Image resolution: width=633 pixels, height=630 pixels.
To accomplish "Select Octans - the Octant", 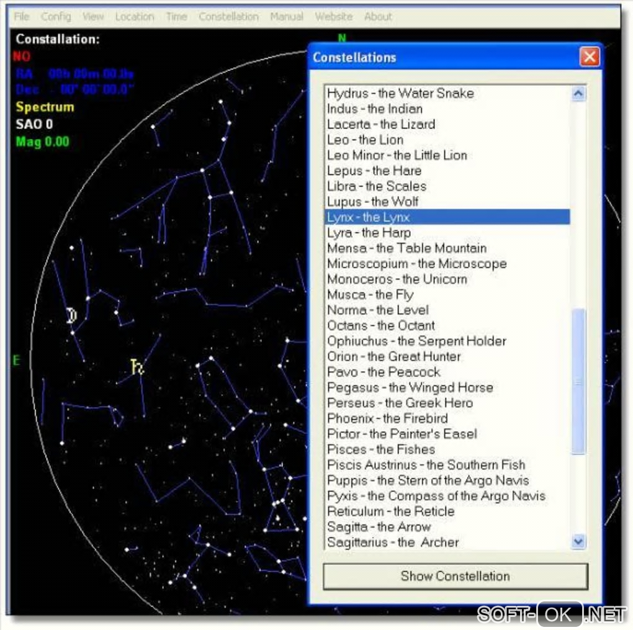I will (x=447, y=325).
